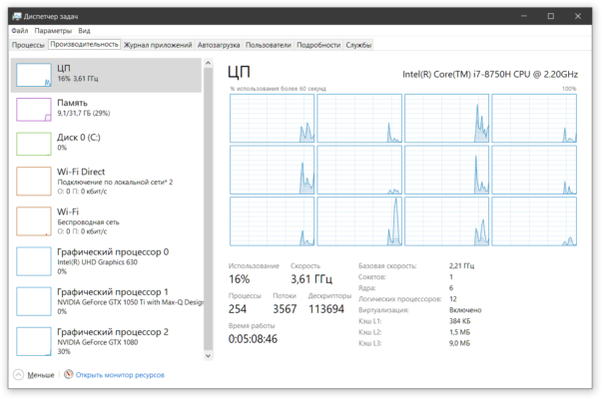Select the Память sidebar graph thumbnail
This screenshot has height=399, width=602.
click(34, 110)
